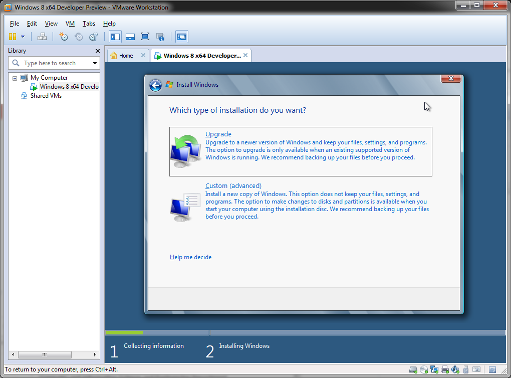The image size is (511, 378).
Task: Click the CD/DVD drive status icon
Action: pyautogui.click(x=424, y=369)
